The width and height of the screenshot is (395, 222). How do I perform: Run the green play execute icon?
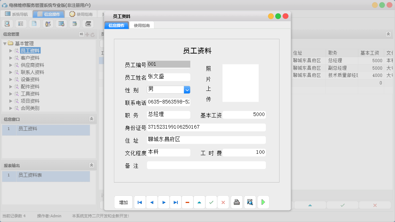(263, 202)
